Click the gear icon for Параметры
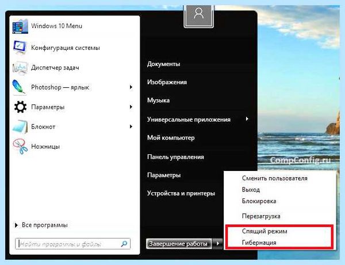Image resolution: width=345 pixels, height=265 pixels. (x=20, y=107)
